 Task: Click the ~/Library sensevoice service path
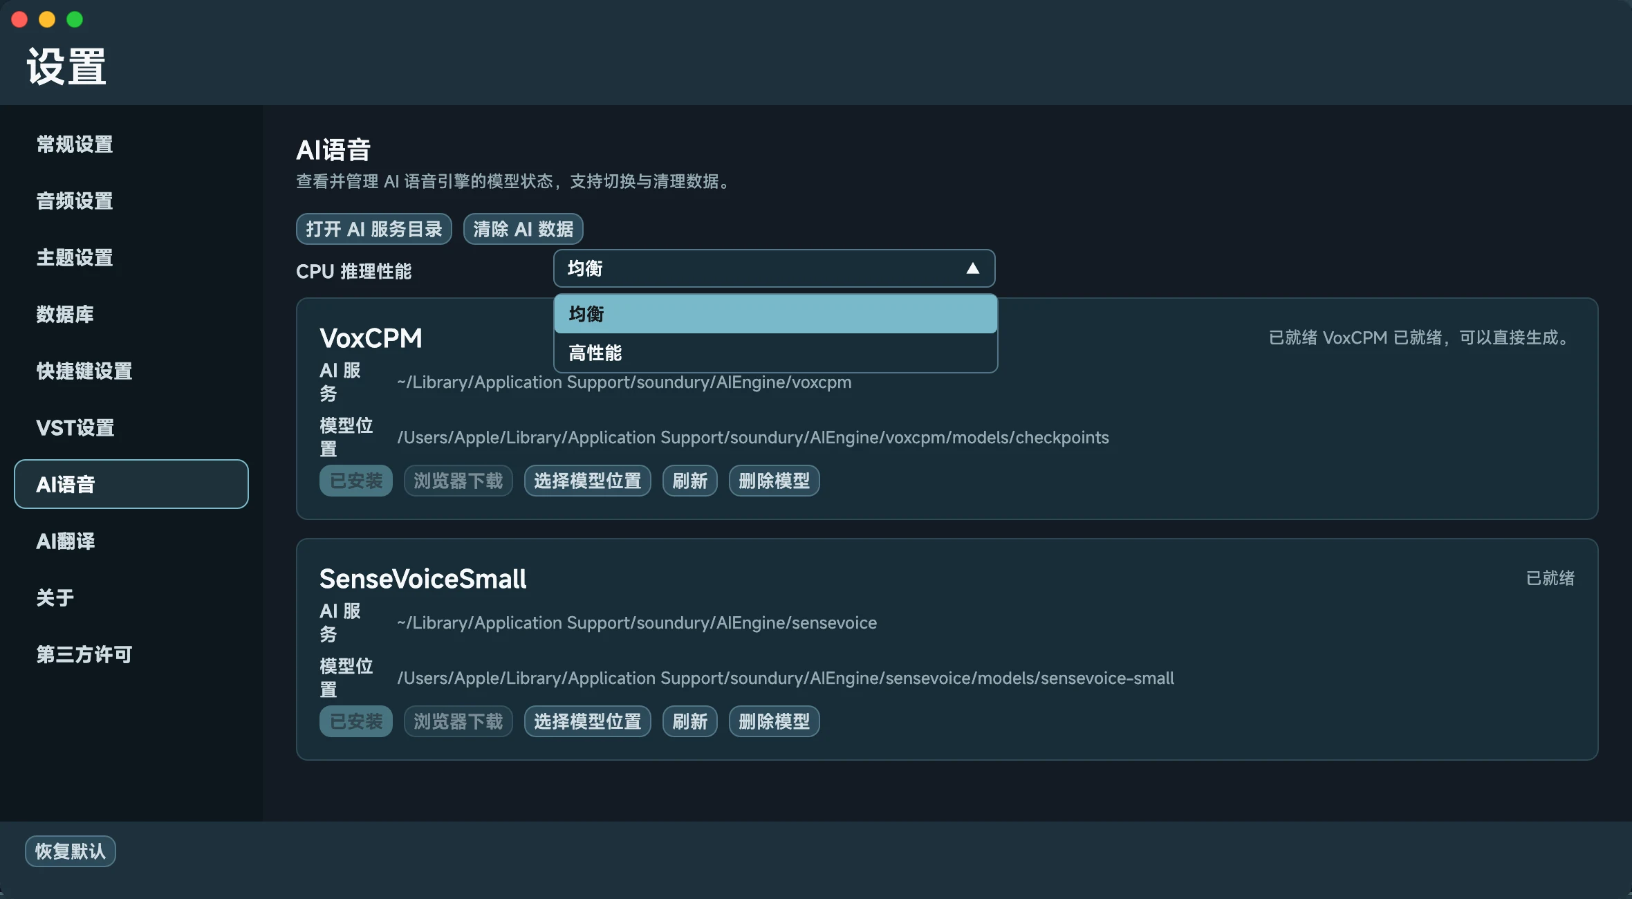637,623
